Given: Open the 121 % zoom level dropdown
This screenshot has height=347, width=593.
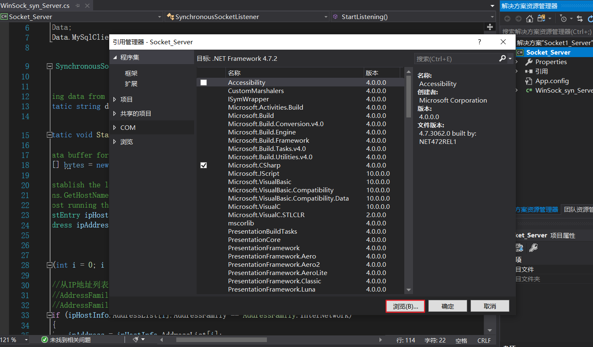Looking at the screenshot, I should point(26,340).
